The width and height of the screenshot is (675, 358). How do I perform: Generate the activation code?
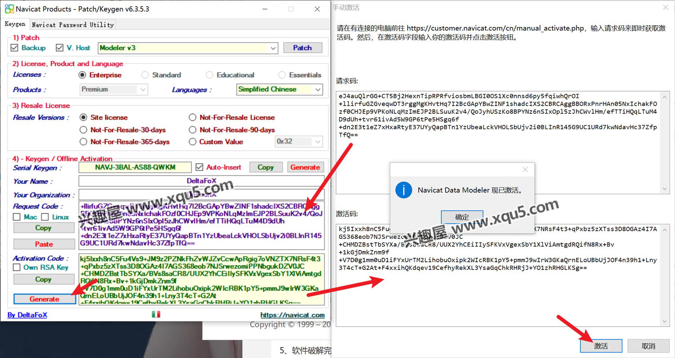pos(44,299)
